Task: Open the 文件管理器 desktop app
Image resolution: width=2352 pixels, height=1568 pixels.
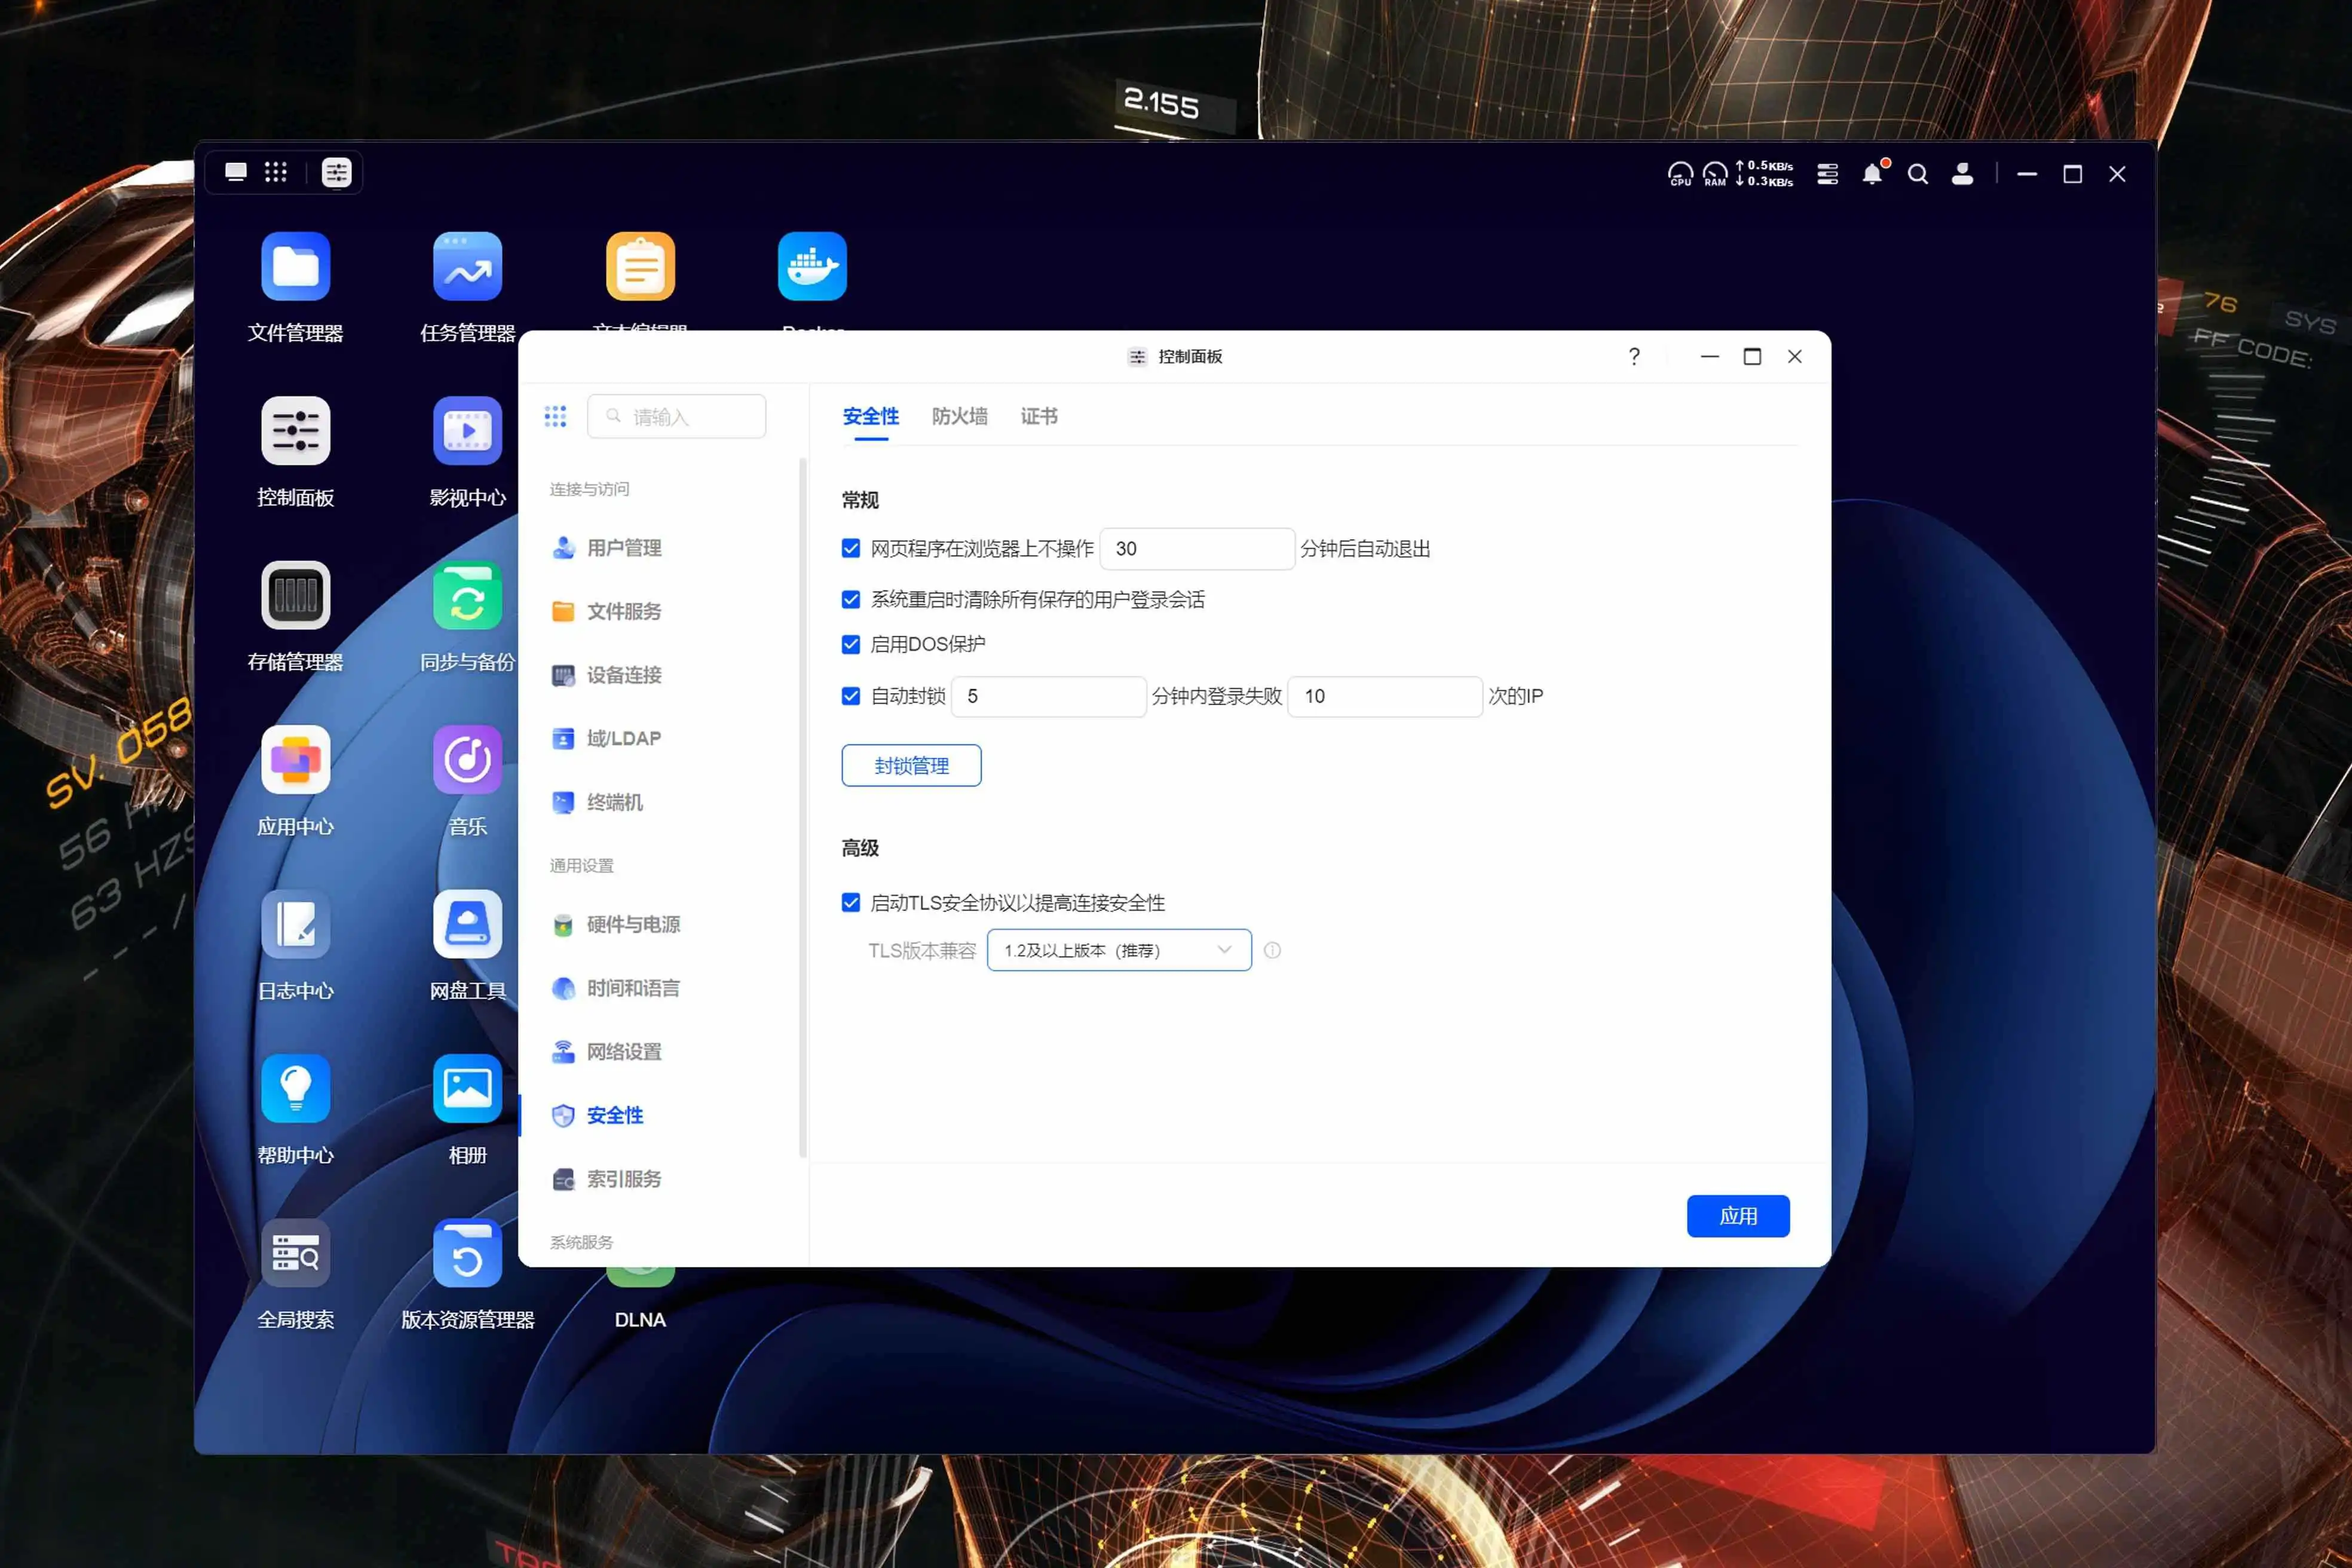Action: tap(295, 266)
